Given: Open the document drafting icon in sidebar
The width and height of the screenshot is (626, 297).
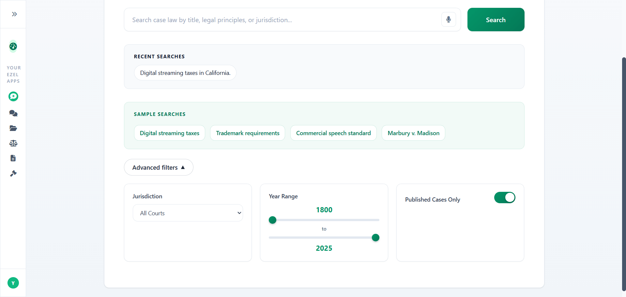Looking at the screenshot, I should (13, 158).
